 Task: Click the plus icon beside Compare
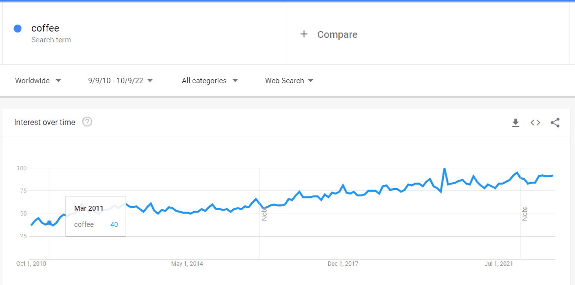coord(304,34)
